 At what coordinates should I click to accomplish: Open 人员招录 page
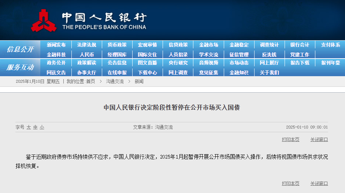178,55
